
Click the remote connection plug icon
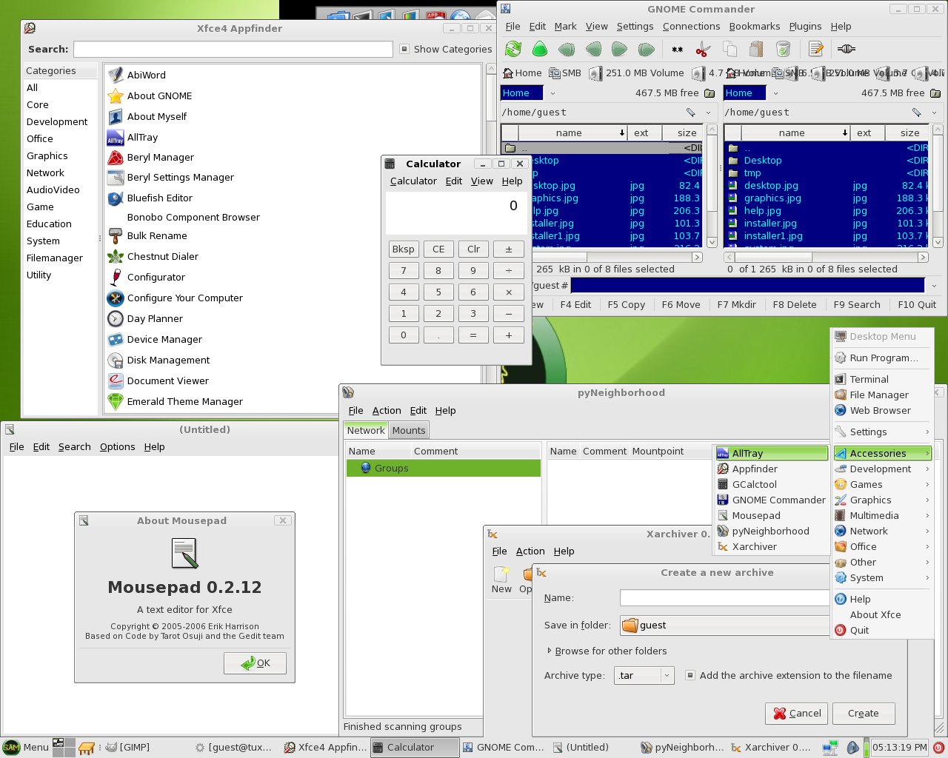(846, 50)
